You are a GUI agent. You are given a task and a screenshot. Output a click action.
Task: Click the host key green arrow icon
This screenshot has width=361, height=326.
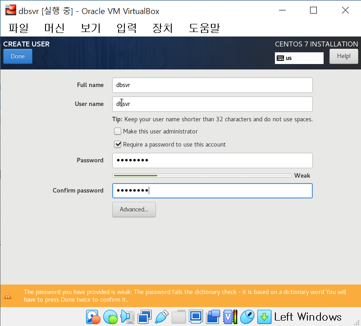coord(264,317)
